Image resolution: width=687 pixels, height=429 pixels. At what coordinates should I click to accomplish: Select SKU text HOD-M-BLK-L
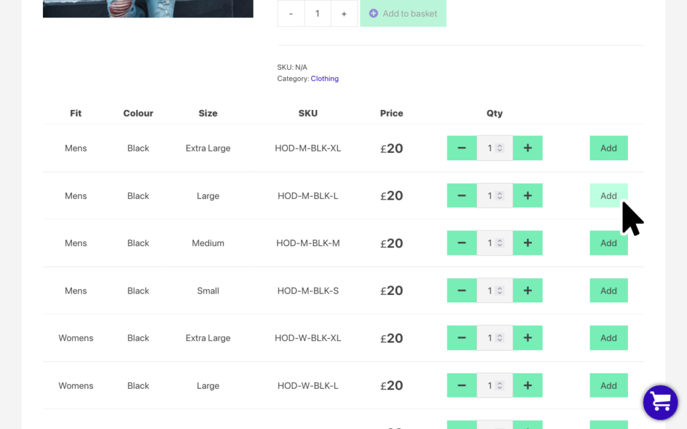tap(308, 196)
